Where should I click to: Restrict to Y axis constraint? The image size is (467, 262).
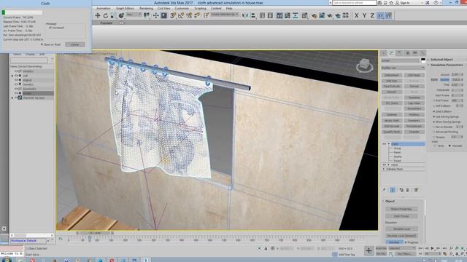364,15
